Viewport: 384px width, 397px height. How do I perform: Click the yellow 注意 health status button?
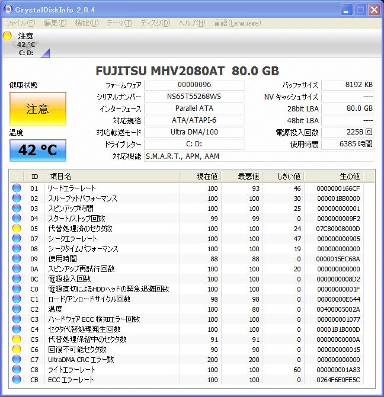click(x=38, y=109)
